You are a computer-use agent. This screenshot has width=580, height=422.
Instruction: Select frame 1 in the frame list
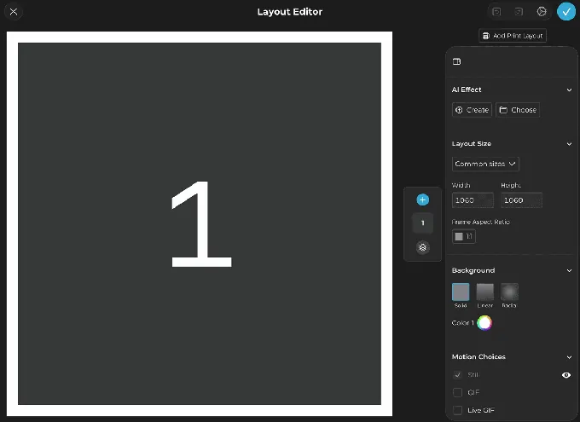pyautogui.click(x=422, y=223)
